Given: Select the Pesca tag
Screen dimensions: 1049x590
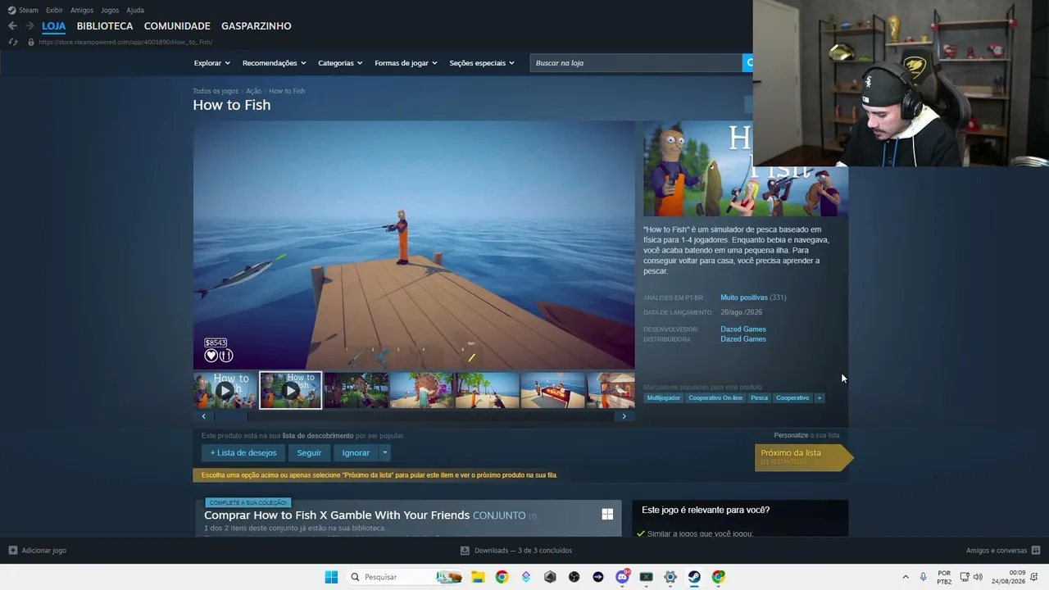Looking at the screenshot, I should (760, 398).
